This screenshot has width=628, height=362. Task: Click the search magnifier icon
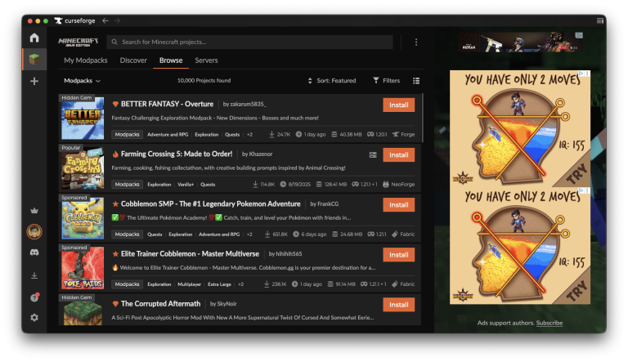tap(114, 42)
